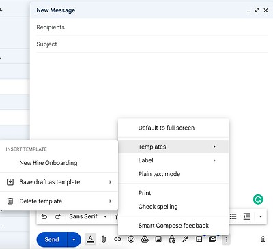This screenshot has height=249, width=273.
Task: Choose Check spelling from the menu
Action: tap(173, 207)
